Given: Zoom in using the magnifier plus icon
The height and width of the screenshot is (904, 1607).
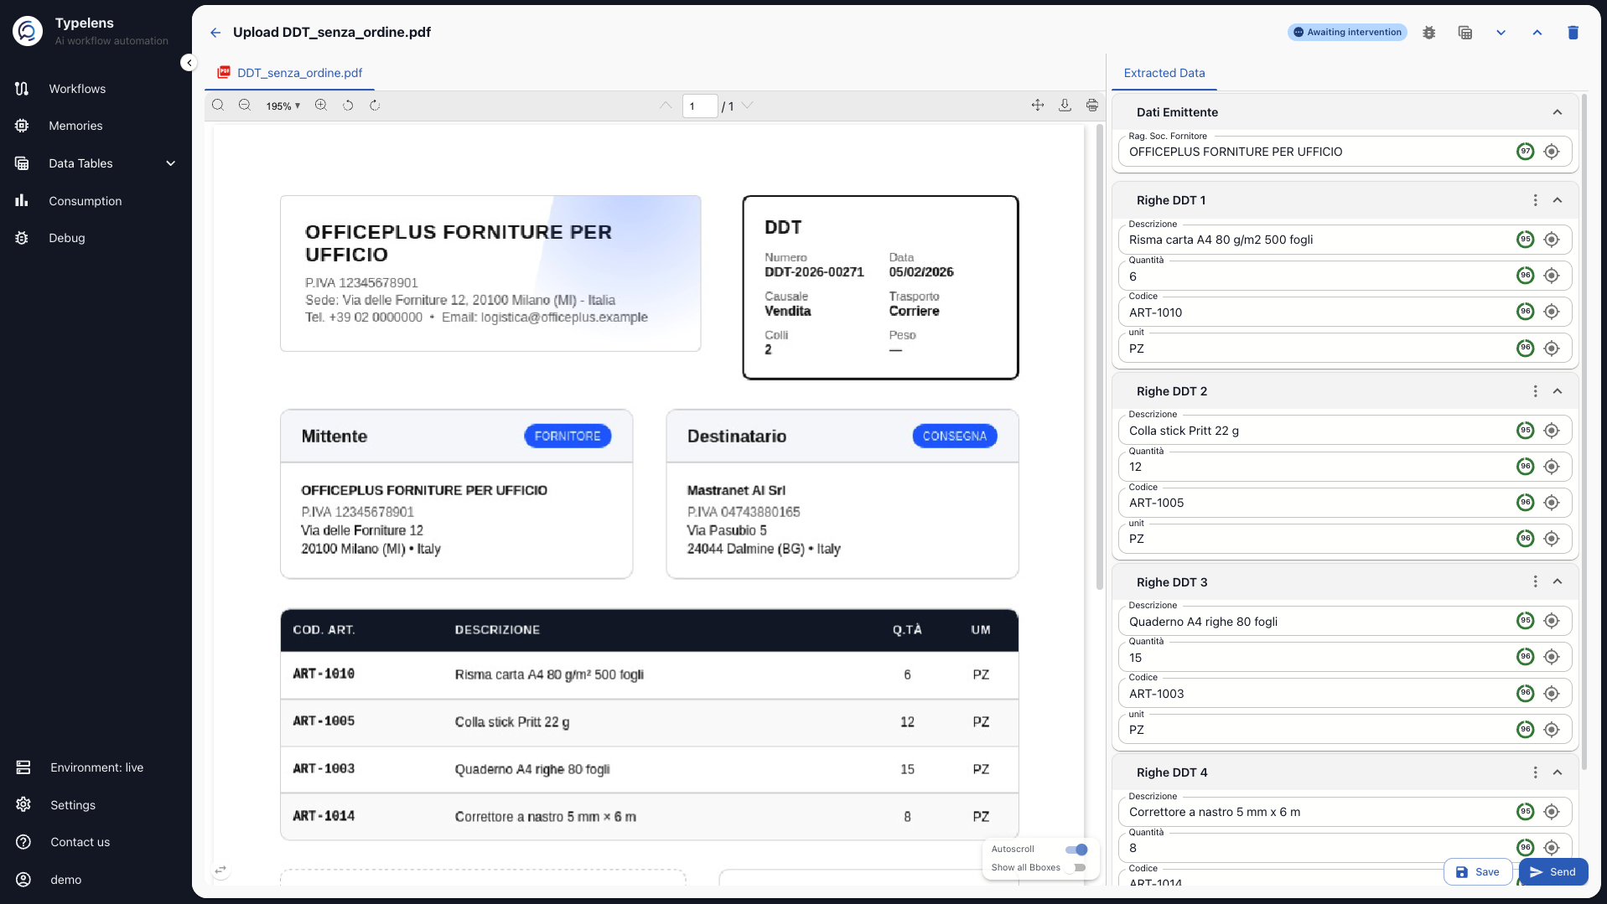Looking at the screenshot, I should pyautogui.click(x=320, y=106).
